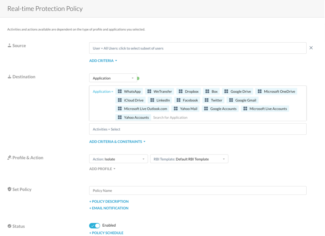Click the WhatsApp application chip icon

(x=120, y=91)
